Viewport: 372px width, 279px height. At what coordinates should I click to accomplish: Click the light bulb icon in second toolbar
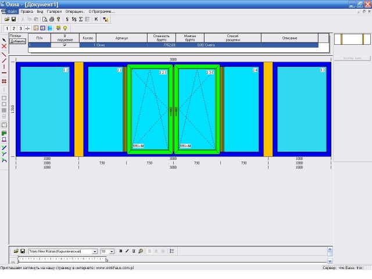click(x=64, y=28)
